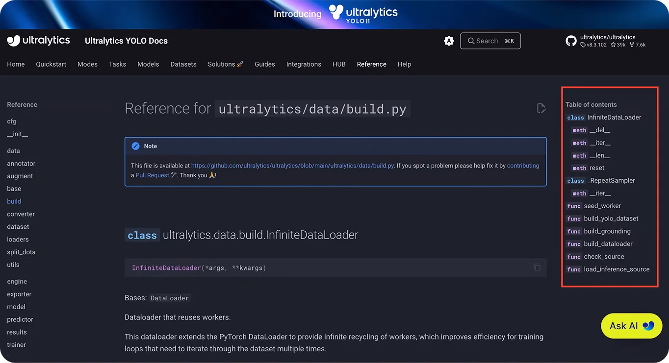Open the Quickstart tab
Image resolution: width=669 pixels, height=363 pixels.
(x=51, y=64)
